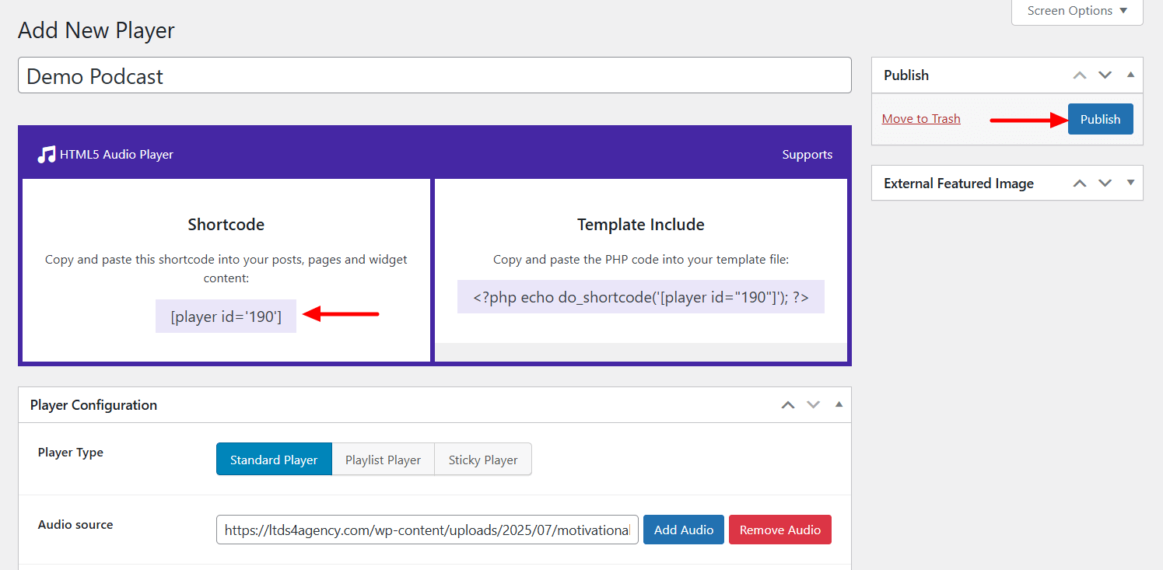This screenshot has width=1163, height=570.
Task: Click the Add Audio button
Action: click(x=683, y=530)
